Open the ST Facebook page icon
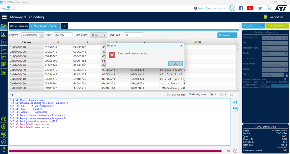Viewport: 290px width, 154px height. [x=241, y=8]
